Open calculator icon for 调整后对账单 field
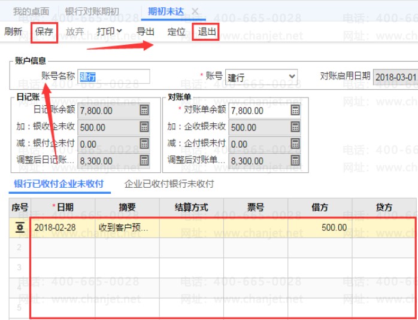Viewport: 418px width, 320px height. (x=295, y=160)
